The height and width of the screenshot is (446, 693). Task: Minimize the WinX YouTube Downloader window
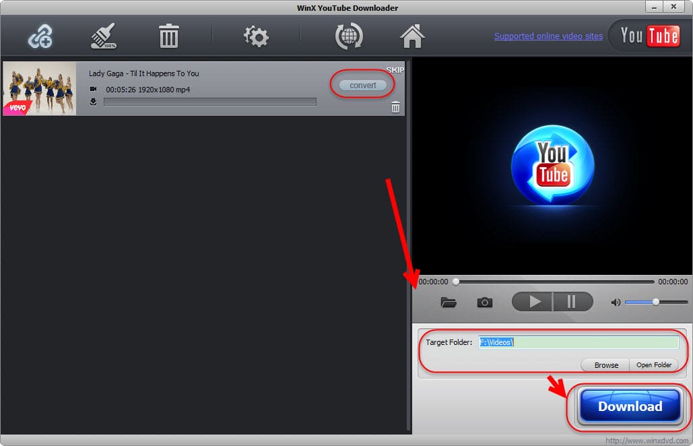coord(654,7)
